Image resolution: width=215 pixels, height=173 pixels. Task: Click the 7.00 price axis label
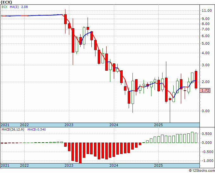pos(206,29)
